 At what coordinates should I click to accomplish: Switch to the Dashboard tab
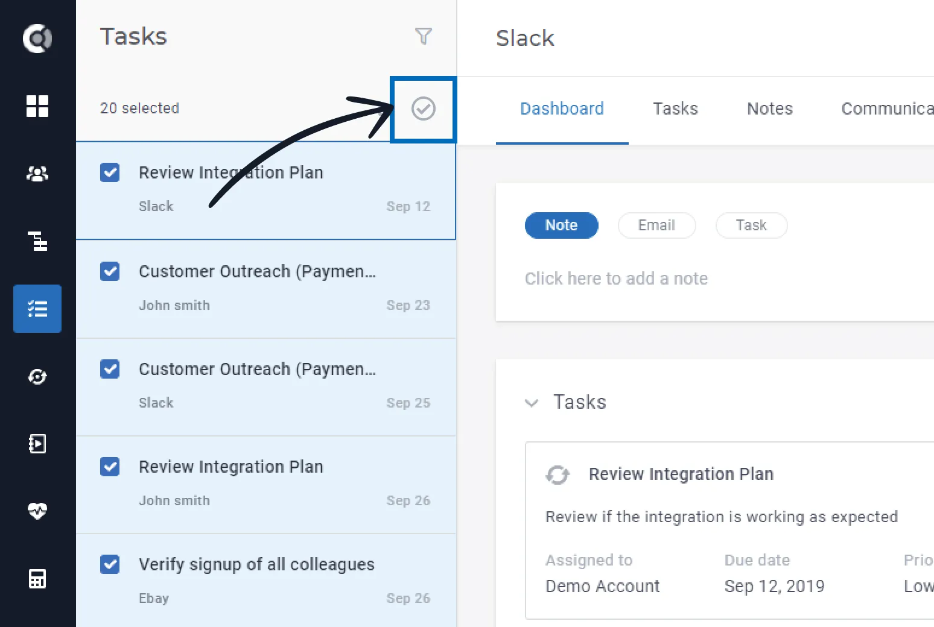[x=562, y=109]
